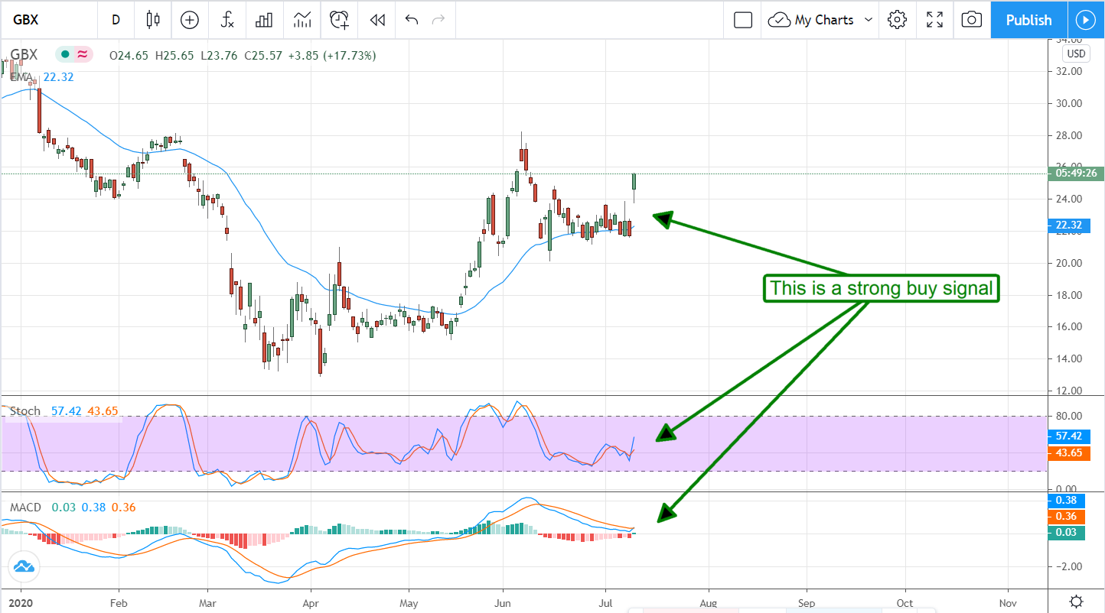
Task: Toggle the green market status dot beside GBX
Action: pos(65,54)
